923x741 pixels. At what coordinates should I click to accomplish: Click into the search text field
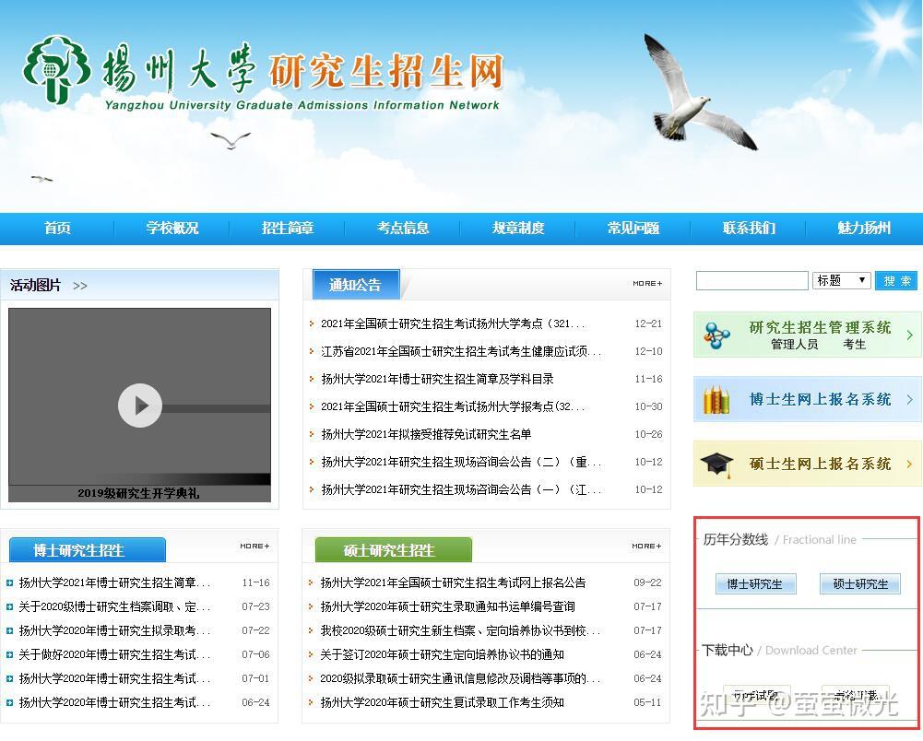[x=751, y=281]
